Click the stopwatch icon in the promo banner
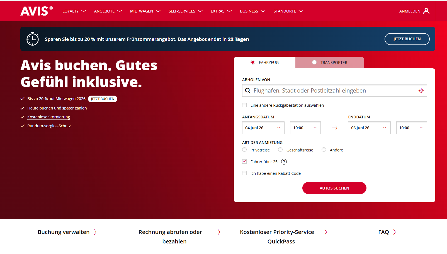 click(x=33, y=39)
